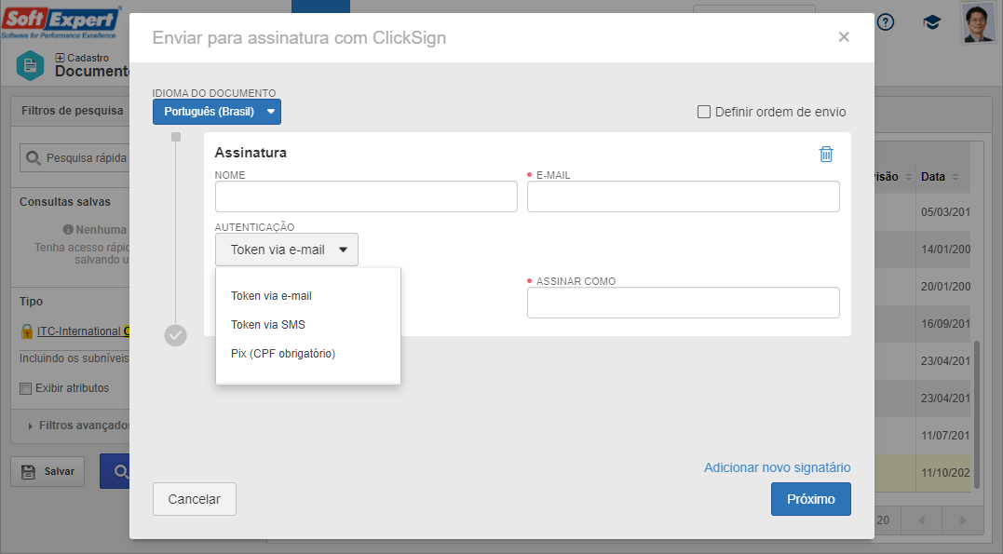Open the help question mark icon

pos(886,22)
